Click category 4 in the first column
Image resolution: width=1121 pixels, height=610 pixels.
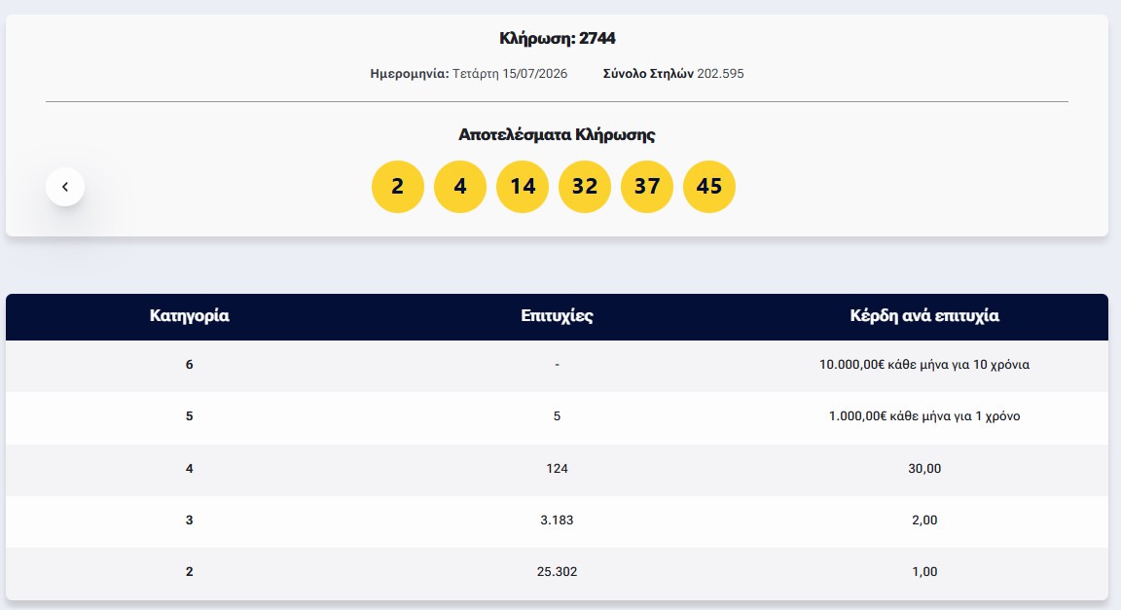point(190,468)
